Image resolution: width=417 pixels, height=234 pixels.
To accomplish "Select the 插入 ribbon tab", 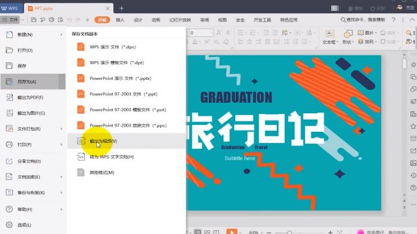I will pyautogui.click(x=120, y=20).
